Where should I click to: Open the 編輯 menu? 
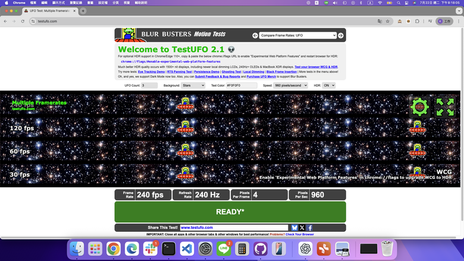[x=44, y=2]
